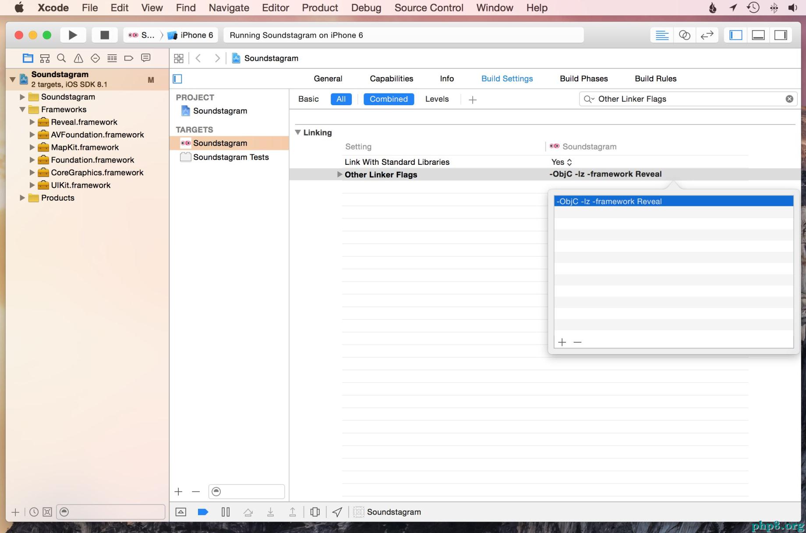Remove the selected linker flag entry
The height and width of the screenshot is (533, 806).
click(577, 342)
